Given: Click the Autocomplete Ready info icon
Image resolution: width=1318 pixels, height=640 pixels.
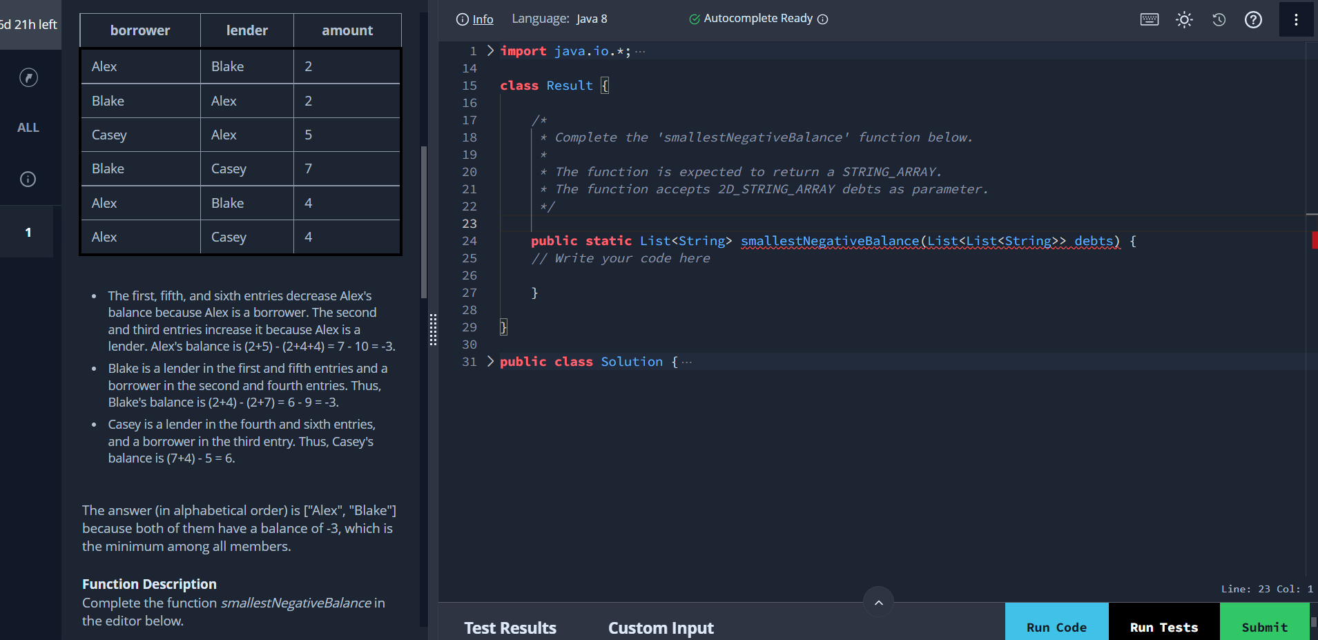Looking at the screenshot, I should [x=823, y=19].
